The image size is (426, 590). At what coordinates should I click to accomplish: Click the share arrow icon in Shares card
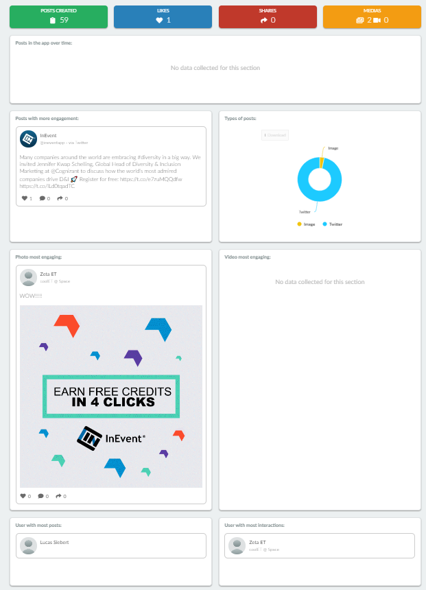tap(264, 21)
